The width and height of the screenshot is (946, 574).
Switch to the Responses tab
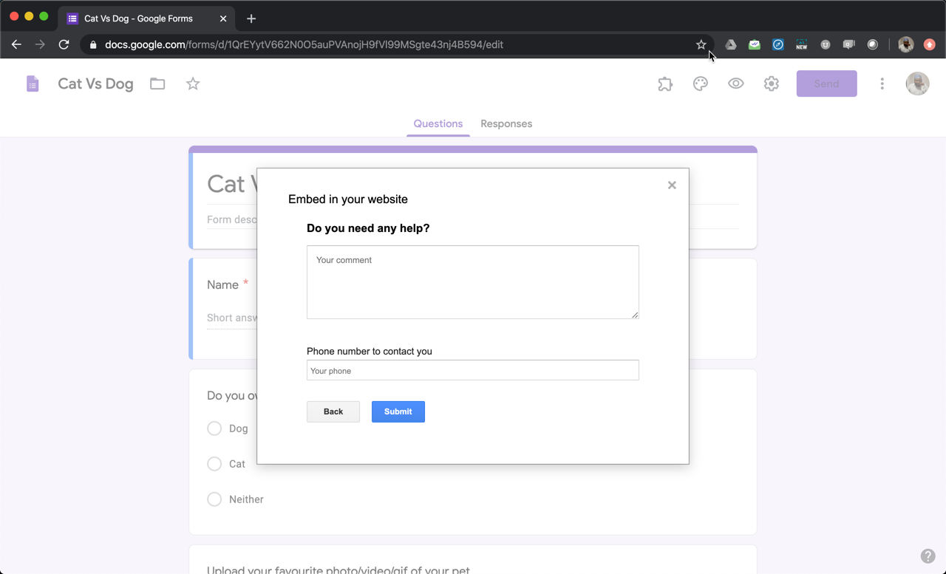pos(506,123)
